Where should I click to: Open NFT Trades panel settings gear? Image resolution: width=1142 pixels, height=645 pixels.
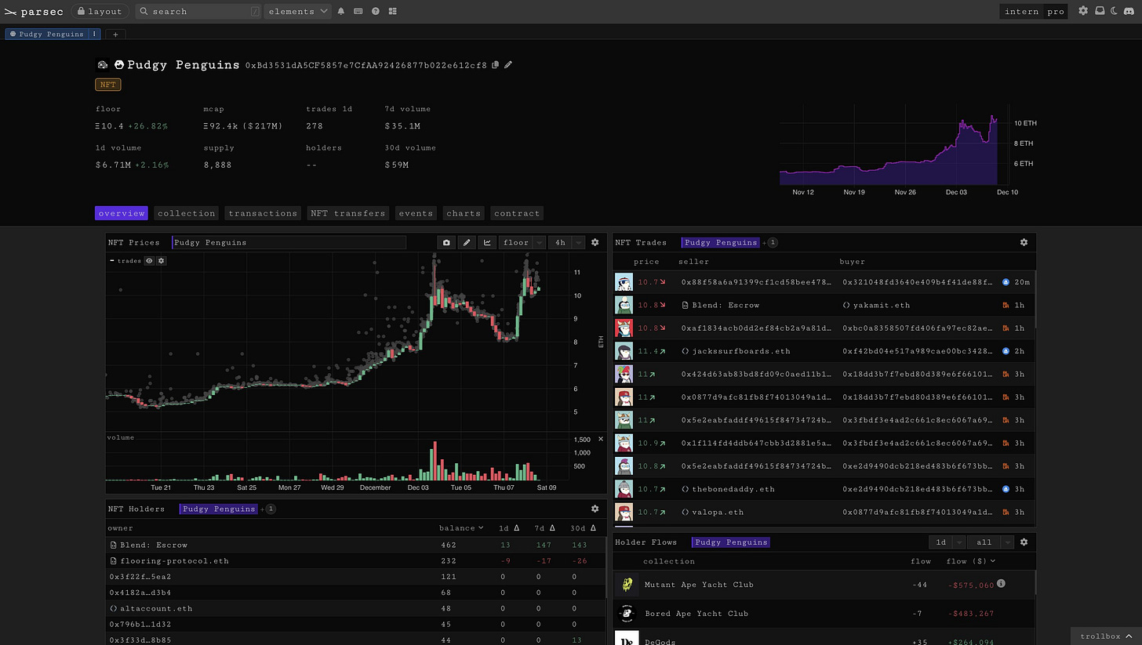[x=1024, y=242]
